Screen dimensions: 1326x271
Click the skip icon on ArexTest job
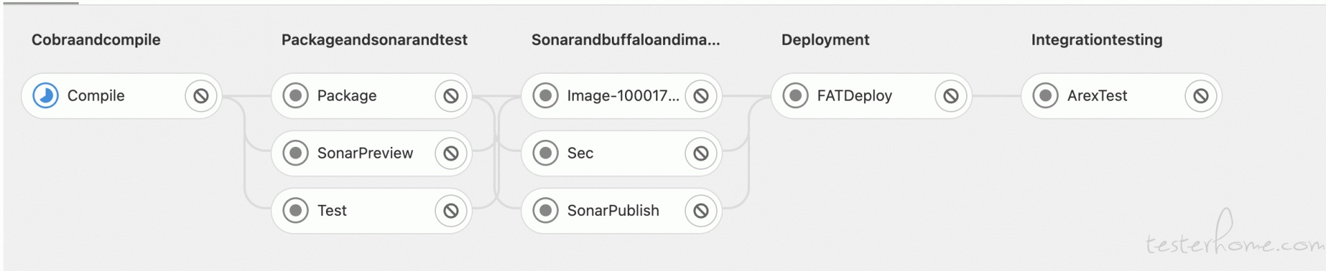tap(1201, 96)
